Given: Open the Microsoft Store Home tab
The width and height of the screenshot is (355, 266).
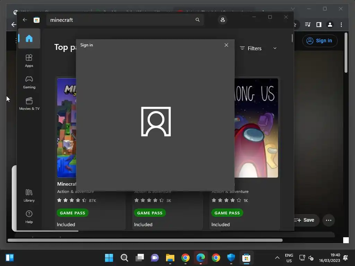Looking at the screenshot, I should (x=29, y=38).
